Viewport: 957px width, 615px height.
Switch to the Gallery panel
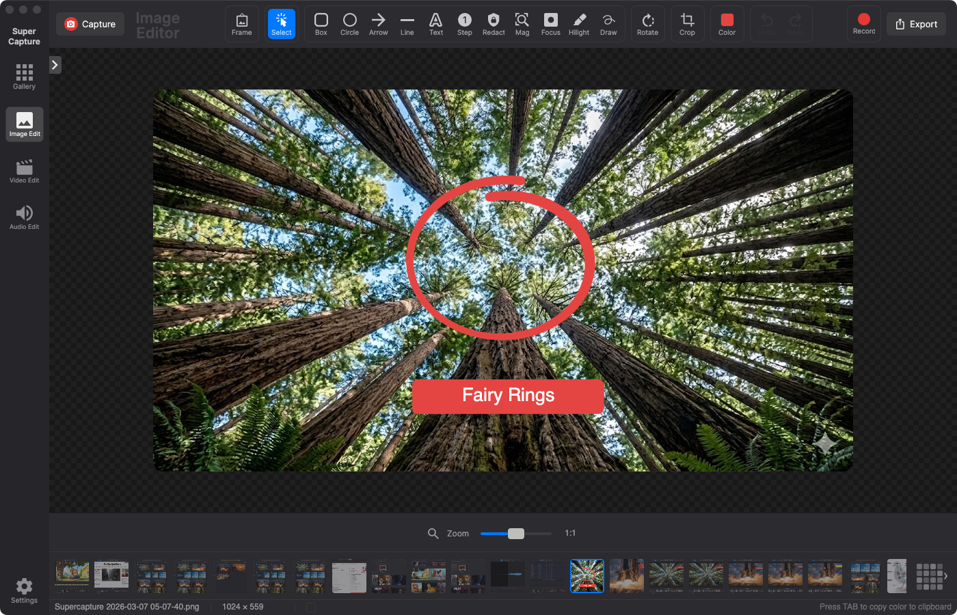tap(24, 75)
